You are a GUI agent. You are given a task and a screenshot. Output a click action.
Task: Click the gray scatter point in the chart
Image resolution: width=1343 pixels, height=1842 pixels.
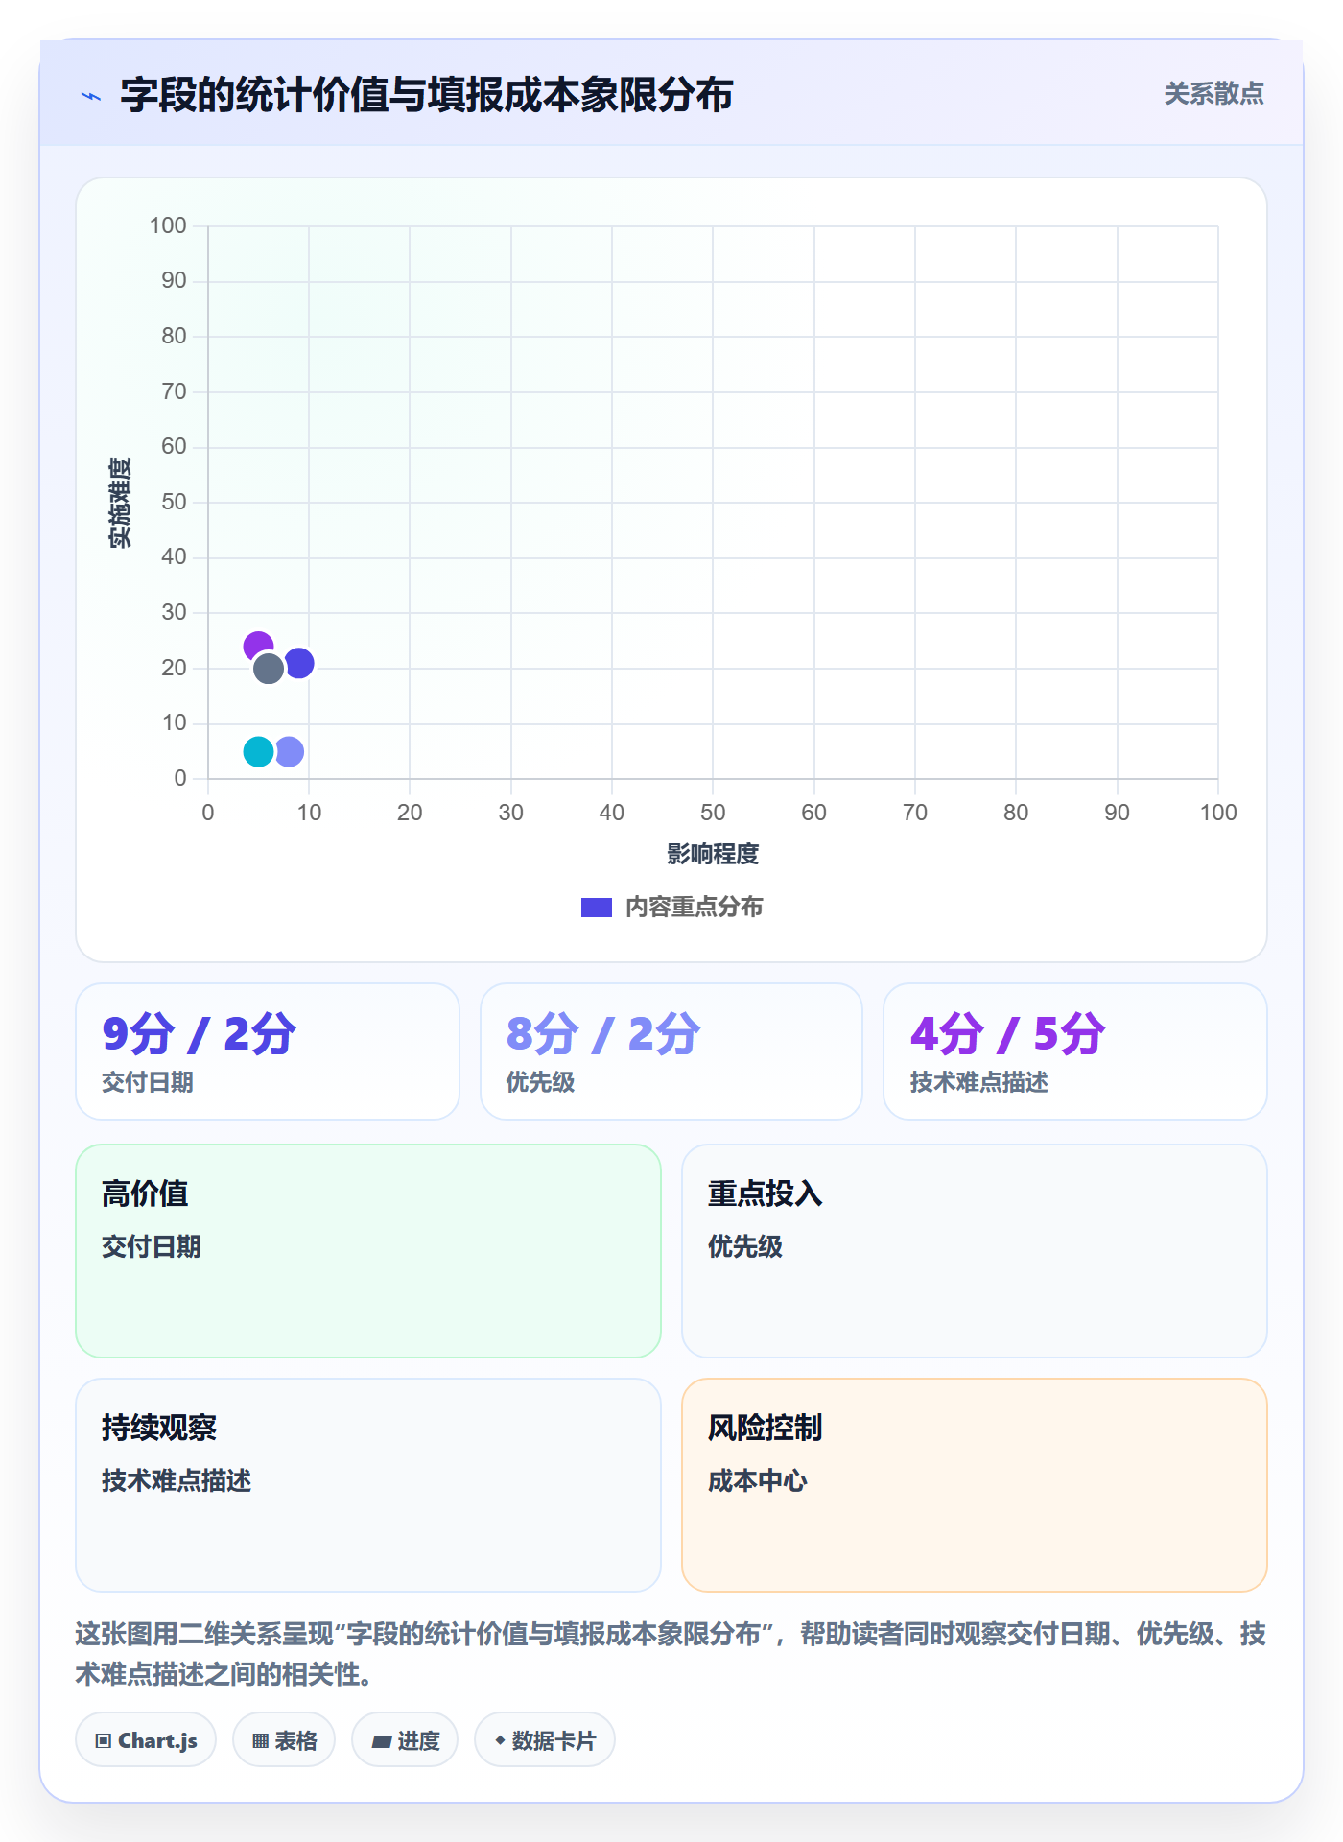[269, 669]
